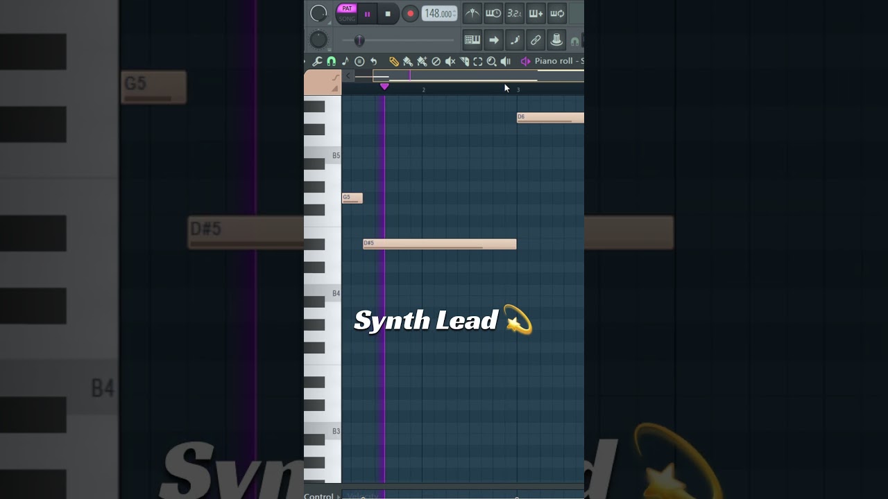Toggle loop recording icon
Viewport: 888px width, 499px height.
click(557, 13)
